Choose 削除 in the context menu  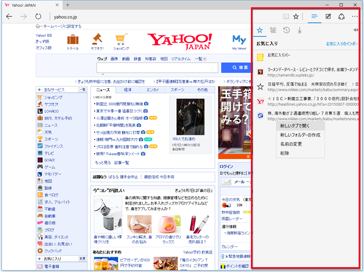tap(285, 153)
